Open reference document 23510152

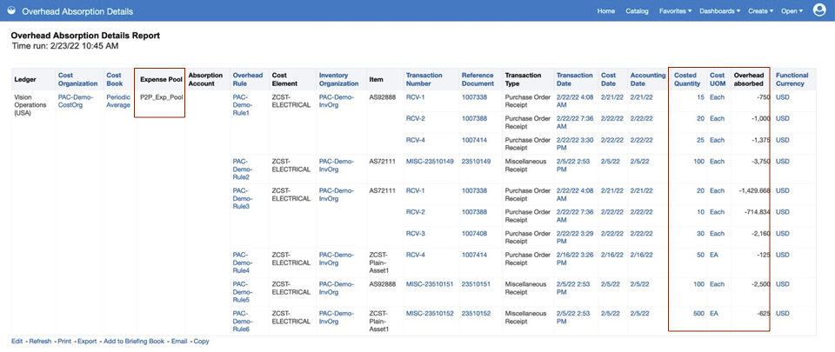pos(478,314)
